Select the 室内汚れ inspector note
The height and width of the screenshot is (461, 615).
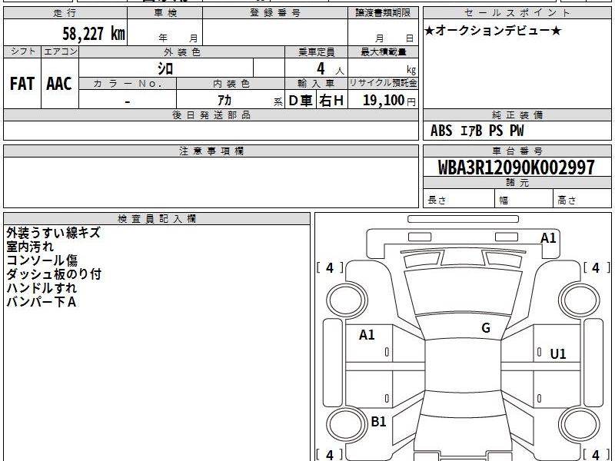30,247
